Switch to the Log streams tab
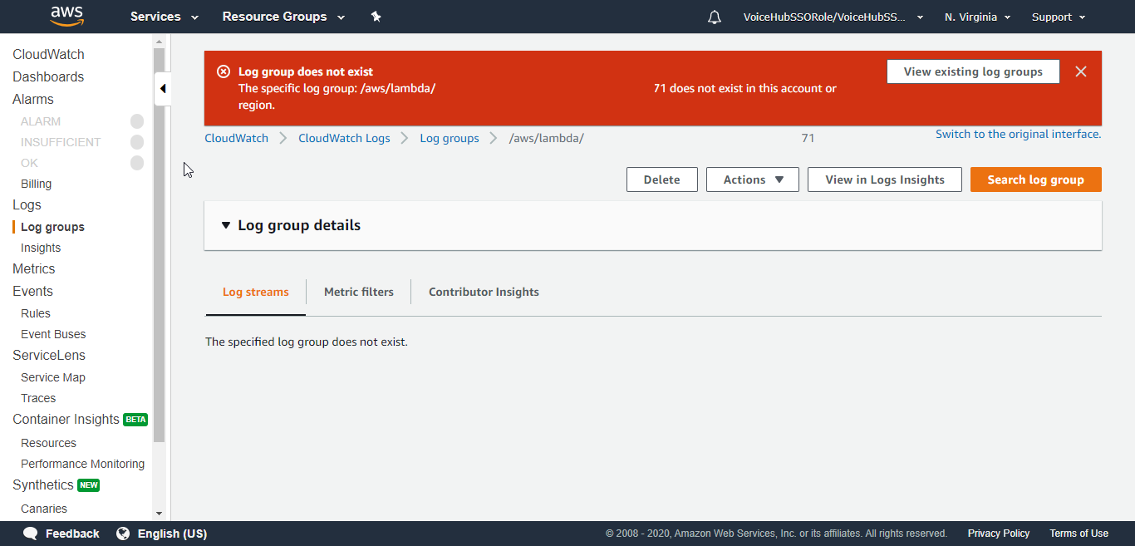This screenshot has width=1135, height=546. point(256,293)
